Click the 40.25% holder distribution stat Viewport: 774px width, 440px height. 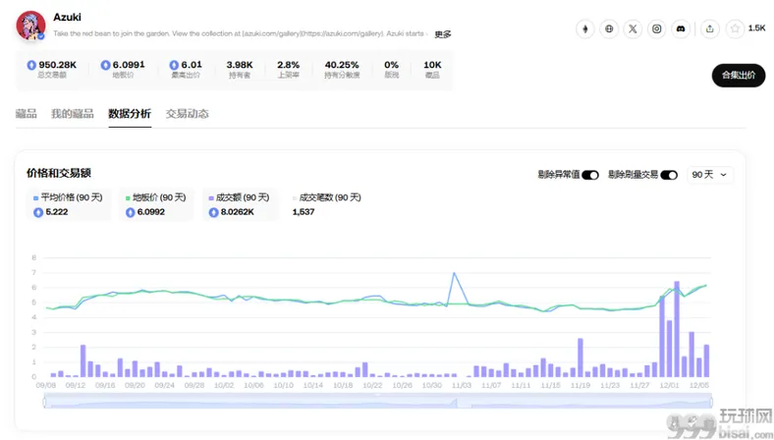[x=342, y=70]
